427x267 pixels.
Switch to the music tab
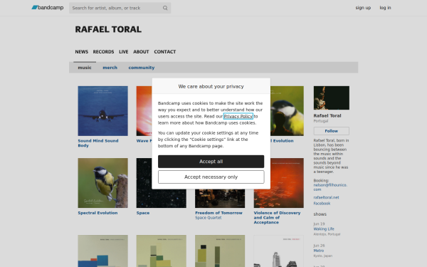[x=85, y=68]
